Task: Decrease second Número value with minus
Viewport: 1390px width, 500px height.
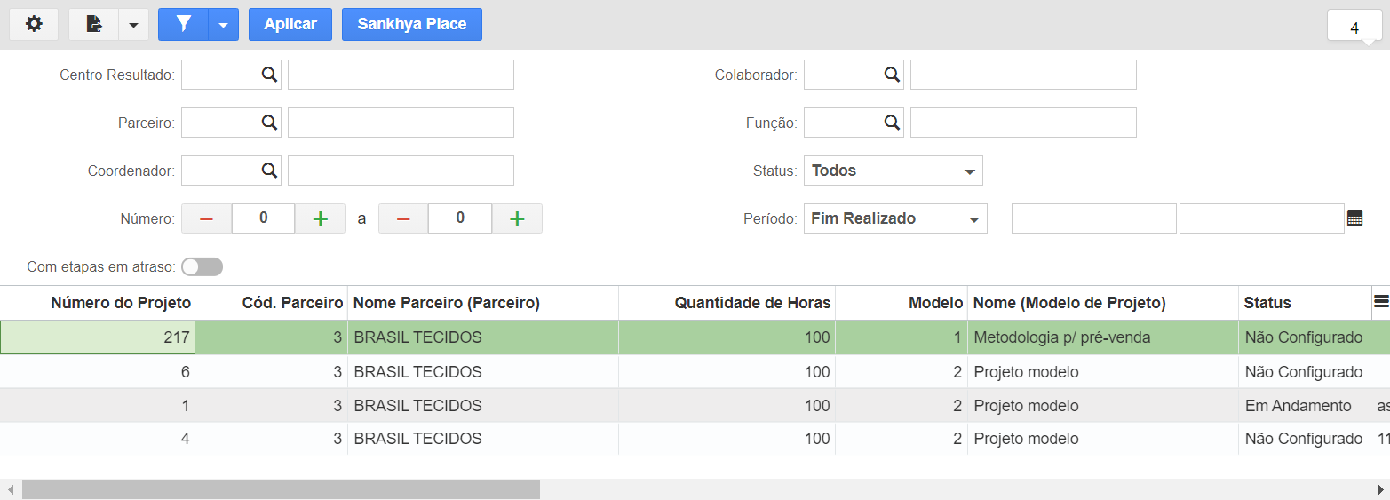Action: [x=403, y=218]
